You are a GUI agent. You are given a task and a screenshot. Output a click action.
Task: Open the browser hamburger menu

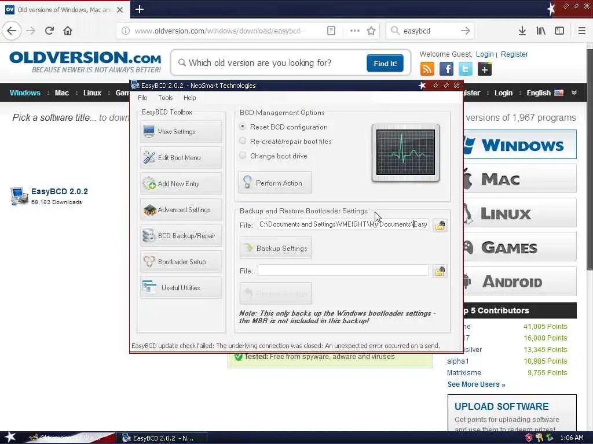click(581, 31)
